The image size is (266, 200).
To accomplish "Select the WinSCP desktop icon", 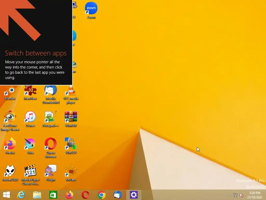I will [71, 146].
